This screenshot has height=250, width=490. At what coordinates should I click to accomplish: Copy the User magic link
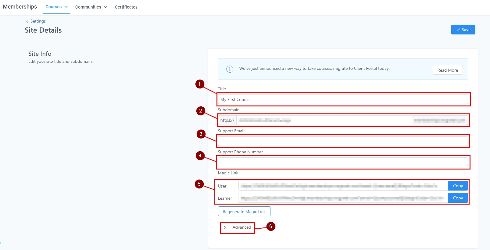pos(458,186)
